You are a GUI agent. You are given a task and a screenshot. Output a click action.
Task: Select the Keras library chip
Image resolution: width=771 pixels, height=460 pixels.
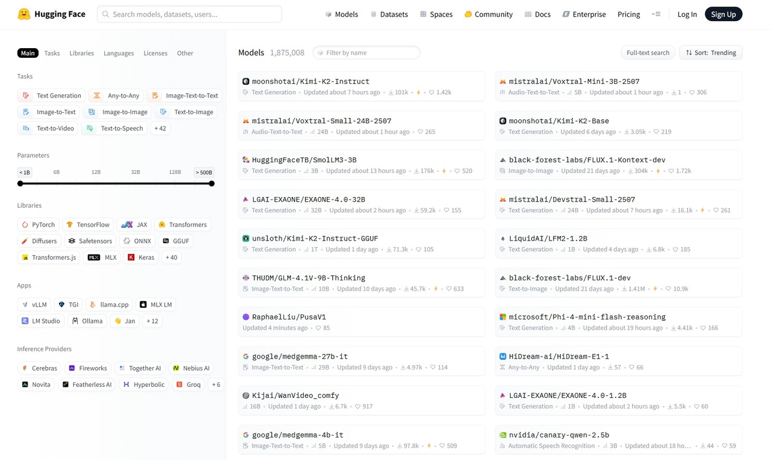point(141,257)
